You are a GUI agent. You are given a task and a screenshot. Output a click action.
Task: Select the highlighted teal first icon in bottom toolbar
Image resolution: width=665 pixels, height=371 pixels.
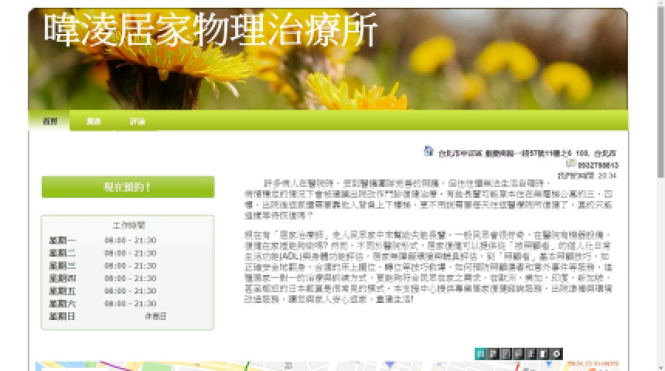pyautogui.click(x=480, y=354)
